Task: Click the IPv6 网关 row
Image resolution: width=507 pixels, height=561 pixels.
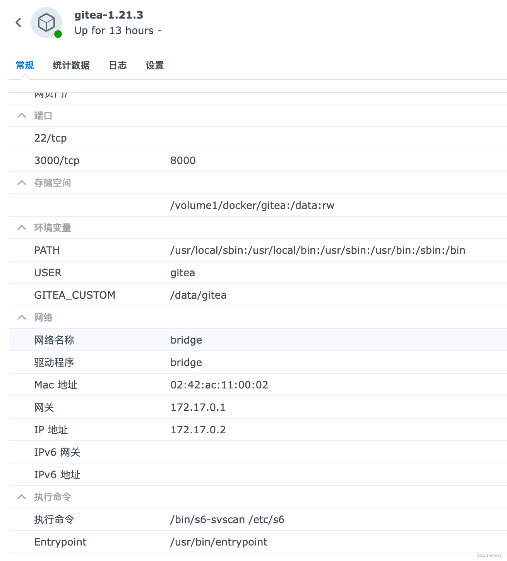Action: pos(258,452)
